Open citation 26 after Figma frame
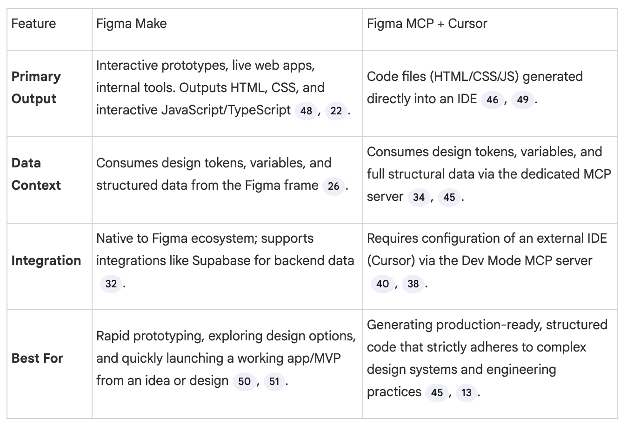Screen dimensions: 627x425 click(x=334, y=186)
